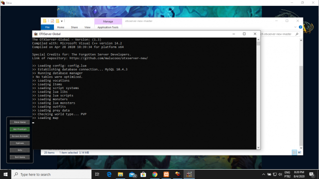
Task: Click the console scrollbar up arrow
Action: click(x=258, y=40)
